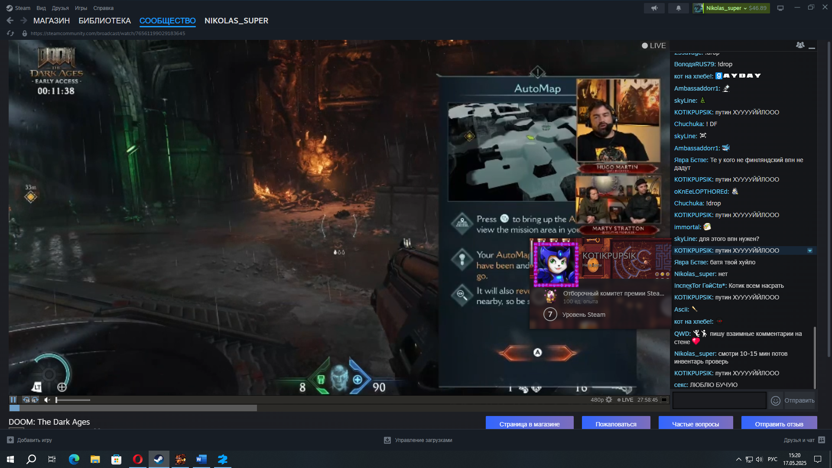This screenshot has width=832, height=468.
Task: Click the Пожаловаться button
Action: (x=615, y=424)
